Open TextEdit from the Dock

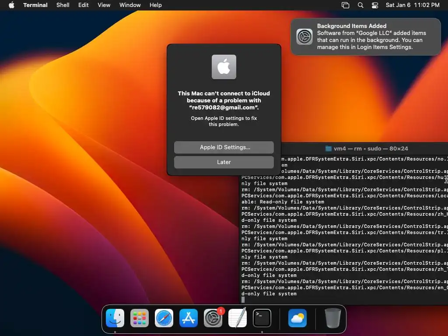[238, 318]
